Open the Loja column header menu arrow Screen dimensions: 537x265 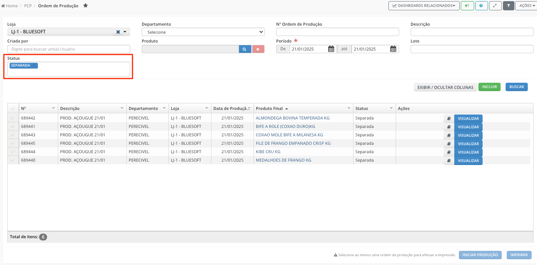click(206, 108)
